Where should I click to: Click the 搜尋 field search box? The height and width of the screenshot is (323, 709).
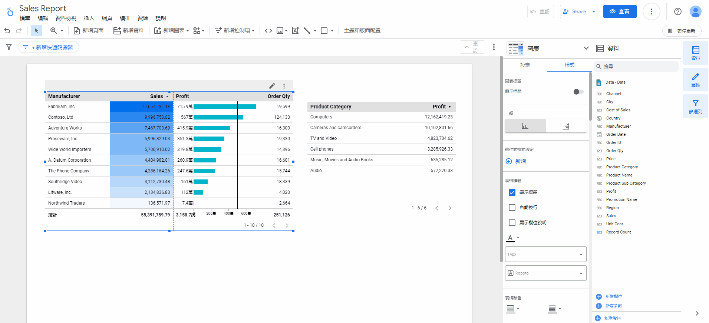tap(637, 67)
